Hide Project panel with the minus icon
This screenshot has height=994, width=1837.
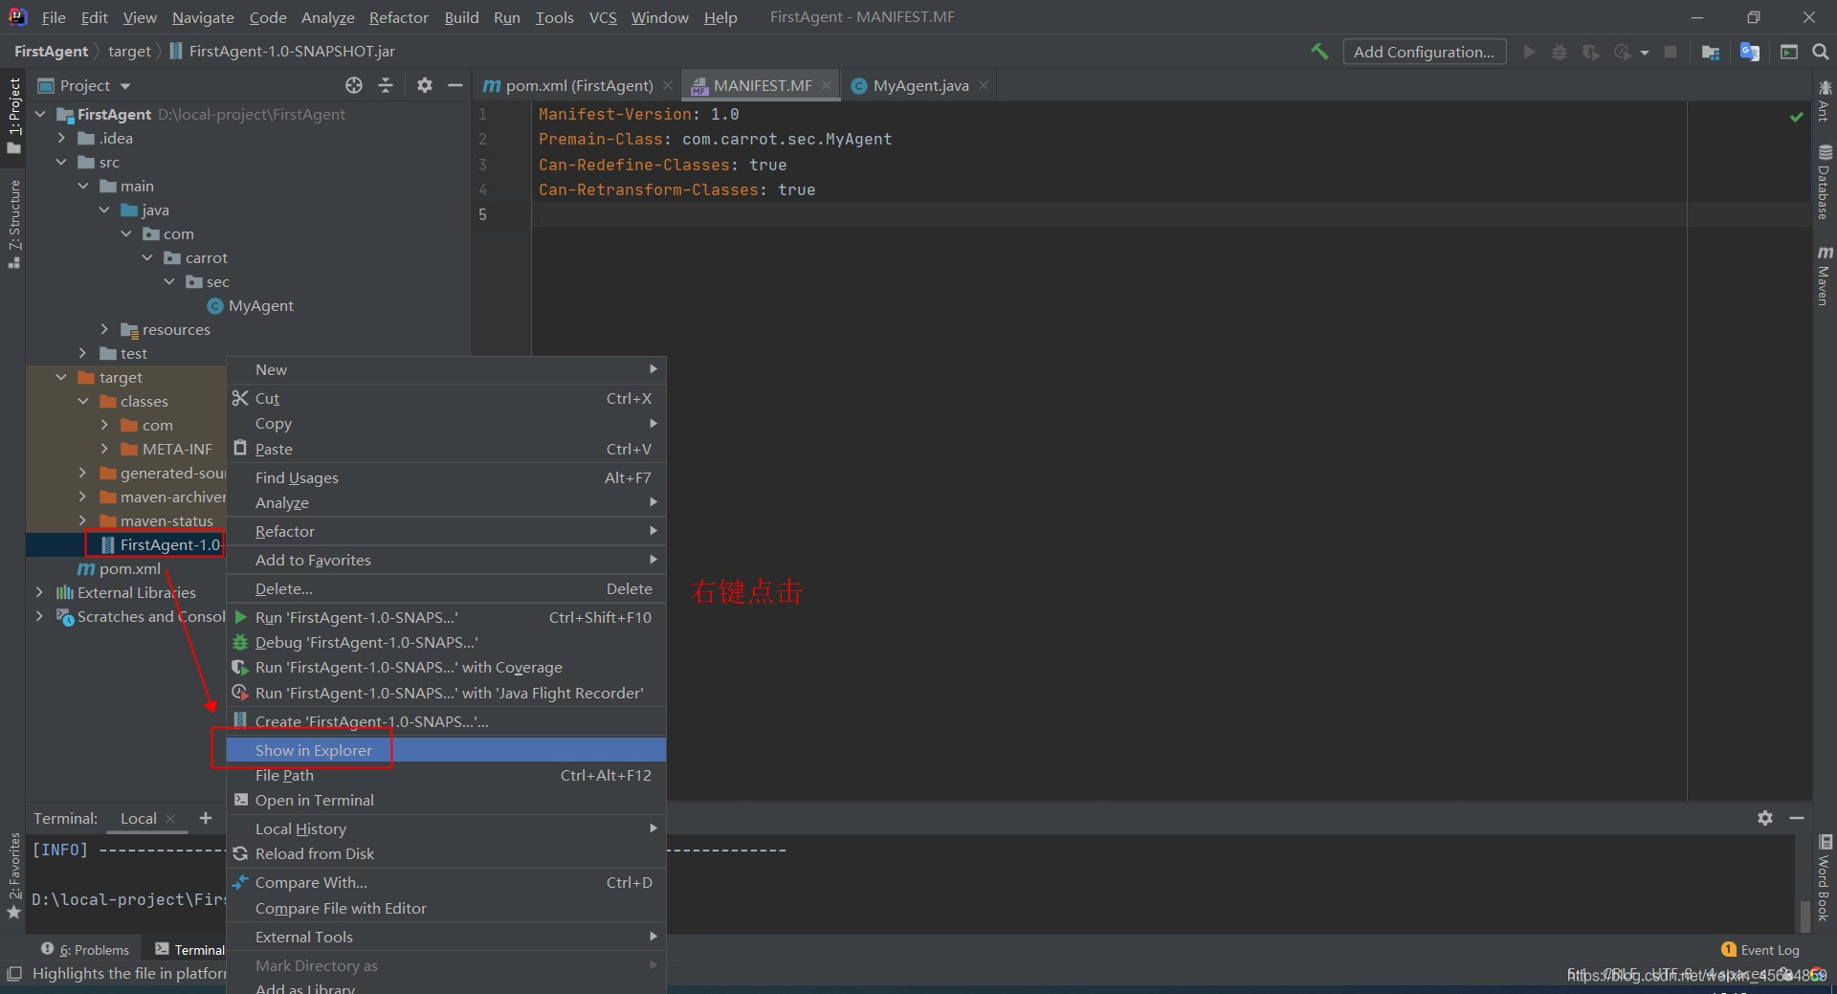tap(455, 85)
